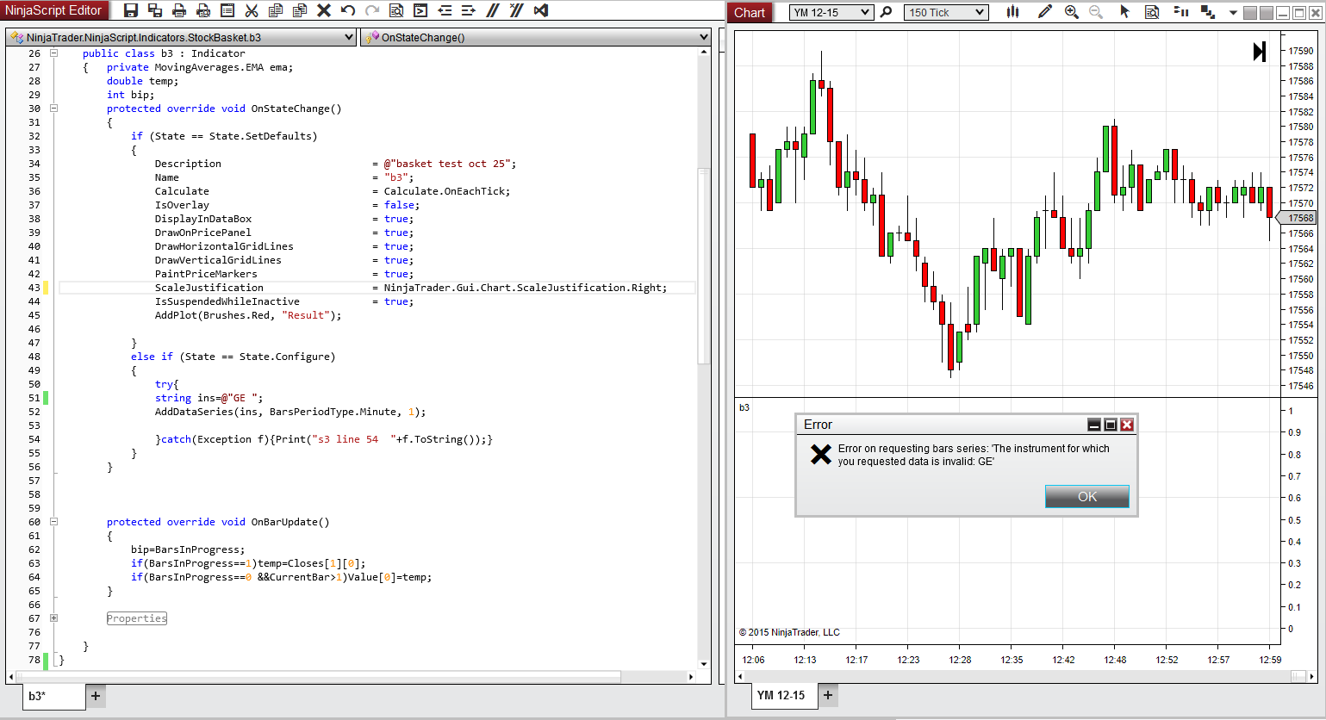Open Print Preview in the editor toolbar
Viewport: 1326px width, 720px height.
click(x=203, y=10)
